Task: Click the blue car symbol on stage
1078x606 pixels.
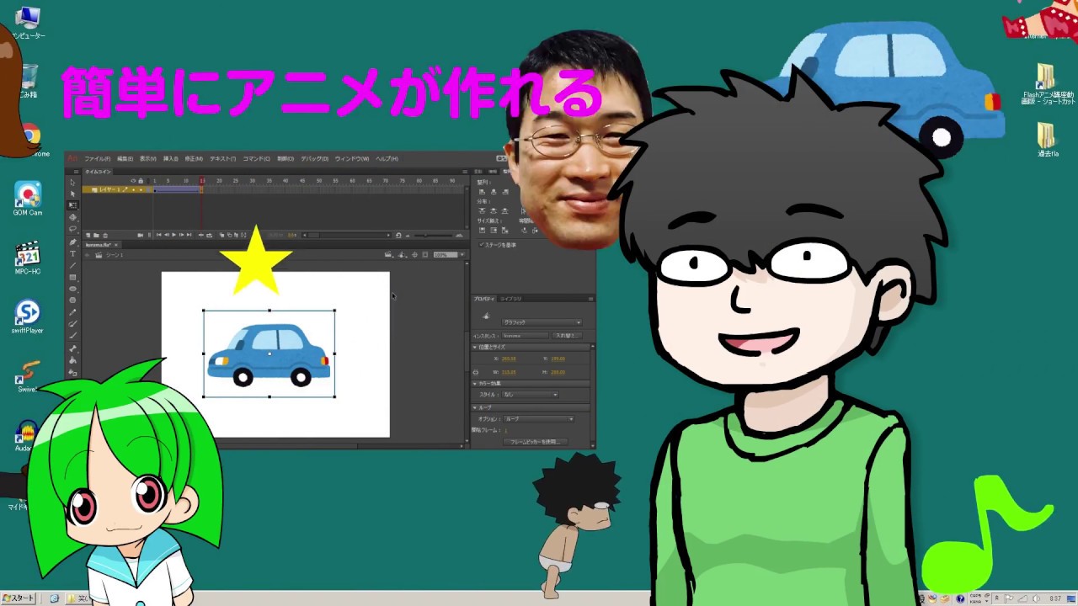Action: tap(269, 354)
